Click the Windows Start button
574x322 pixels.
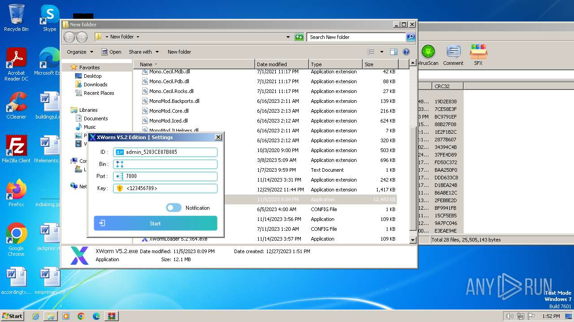click(12, 316)
